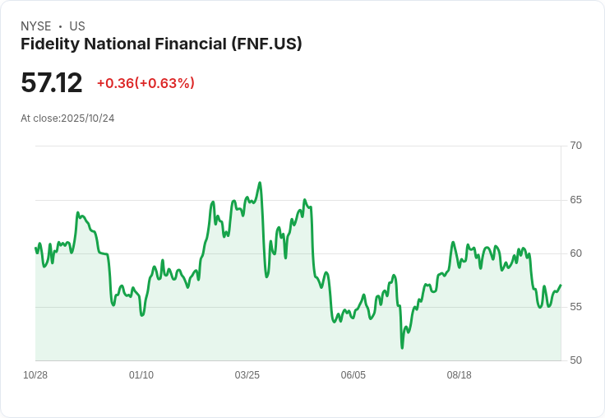Click the US market label
605x418 pixels.
(77, 26)
